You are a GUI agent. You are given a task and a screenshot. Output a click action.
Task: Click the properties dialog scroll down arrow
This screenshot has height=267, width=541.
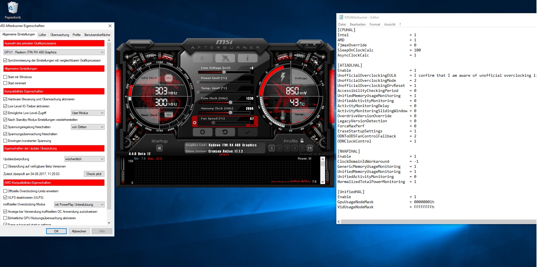point(109,223)
